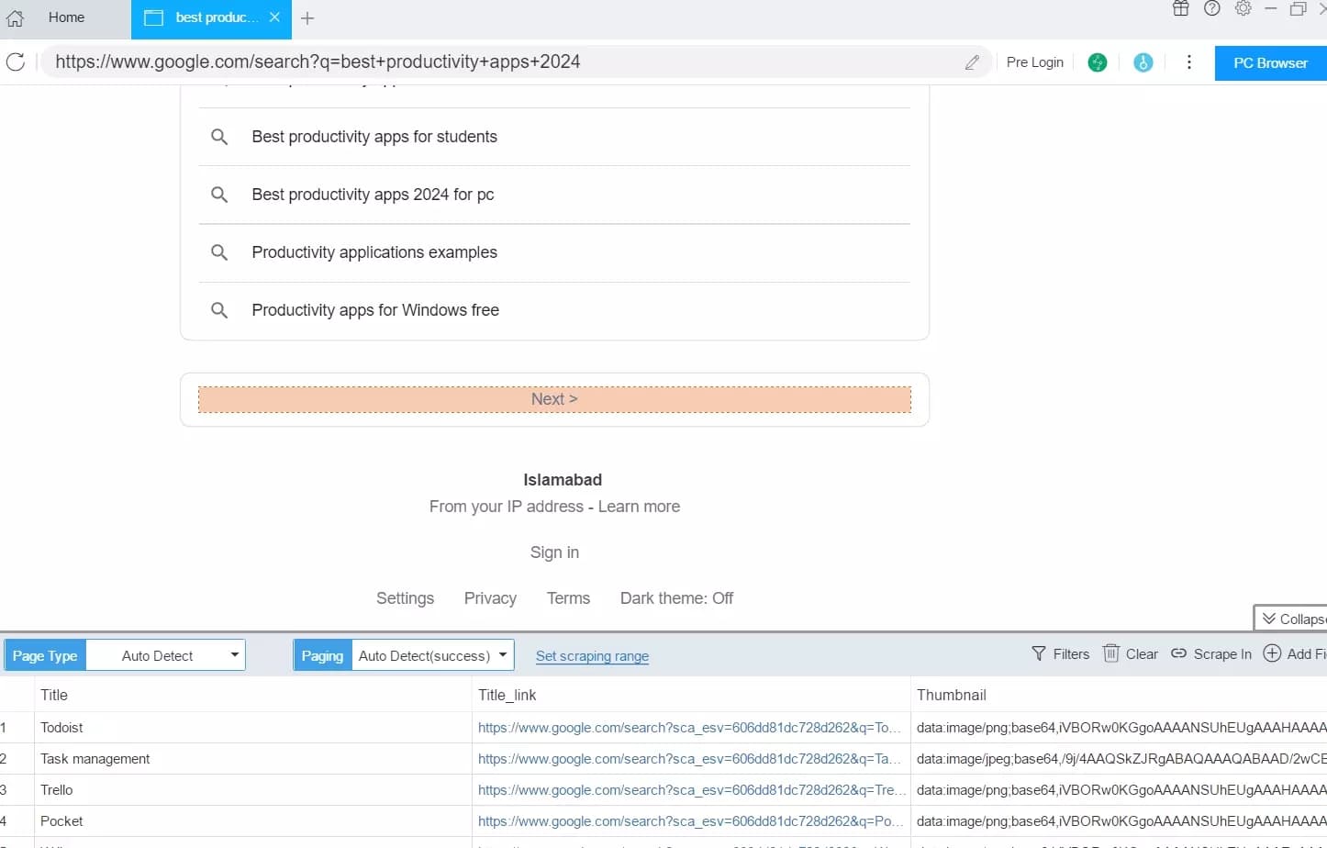Click the blue round toolbar icon

coord(1143,62)
